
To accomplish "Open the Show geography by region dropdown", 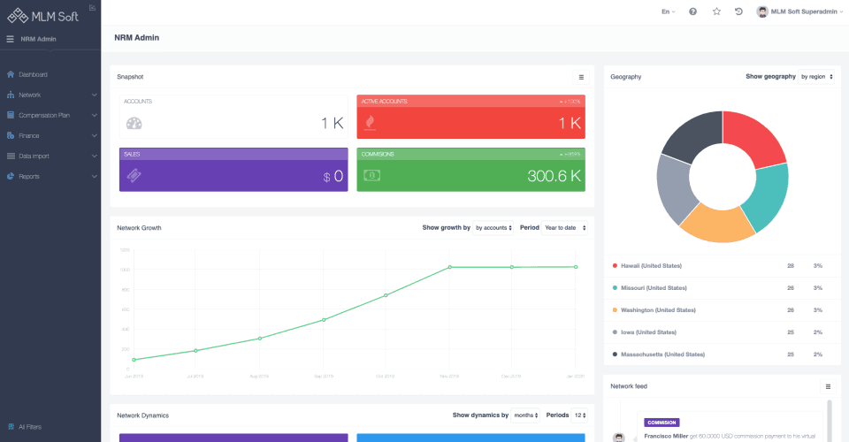I will [x=816, y=77].
